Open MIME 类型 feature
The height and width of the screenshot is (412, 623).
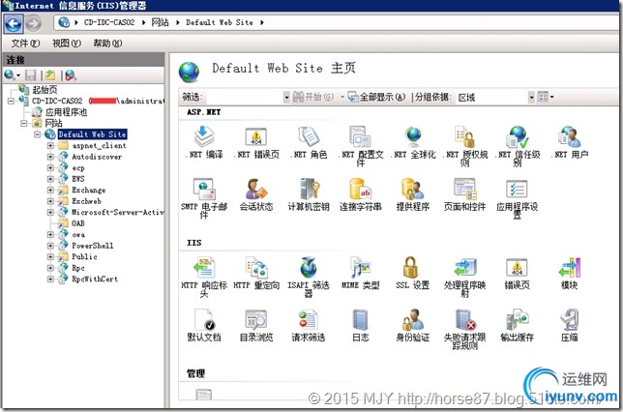click(361, 274)
